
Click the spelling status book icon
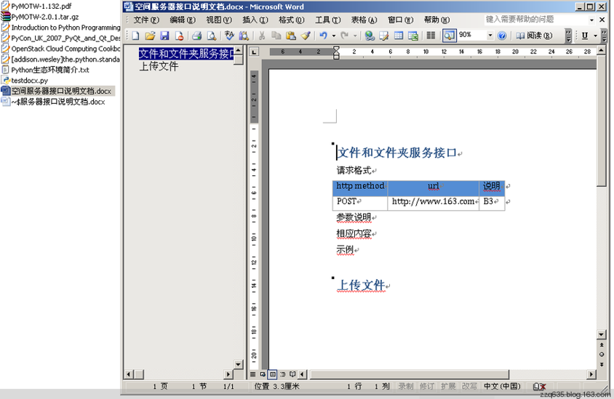click(x=539, y=387)
